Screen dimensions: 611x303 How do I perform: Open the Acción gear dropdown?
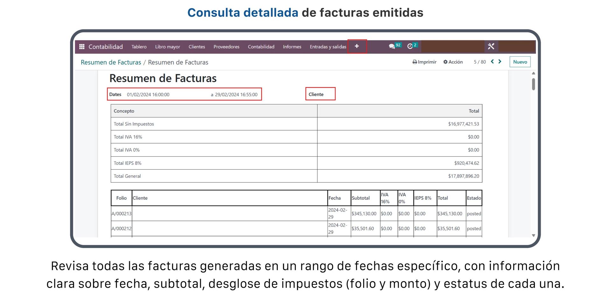[x=453, y=62]
